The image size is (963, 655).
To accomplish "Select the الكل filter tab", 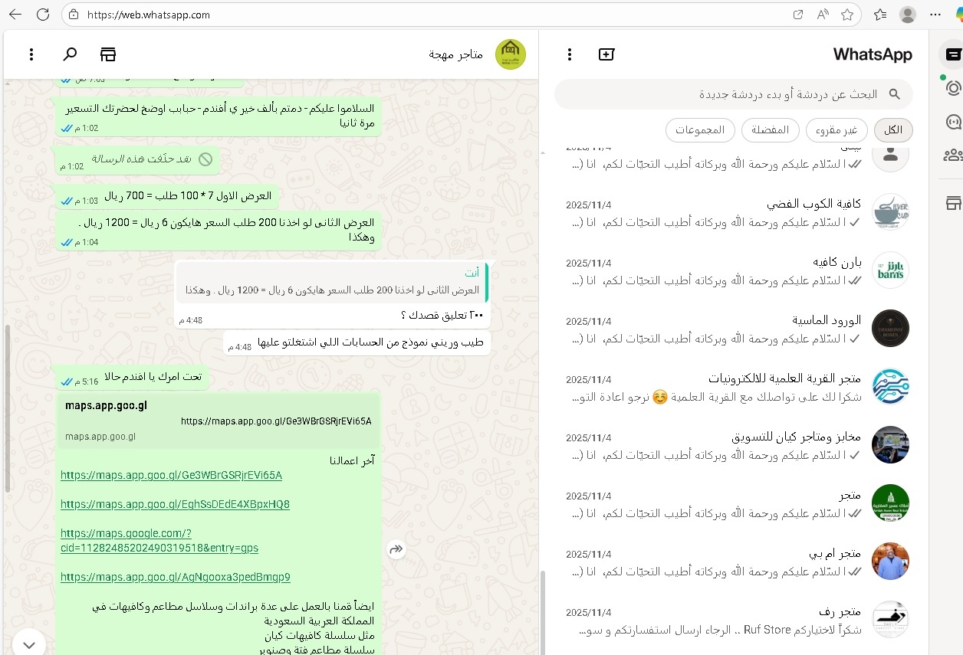I will click(892, 129).
